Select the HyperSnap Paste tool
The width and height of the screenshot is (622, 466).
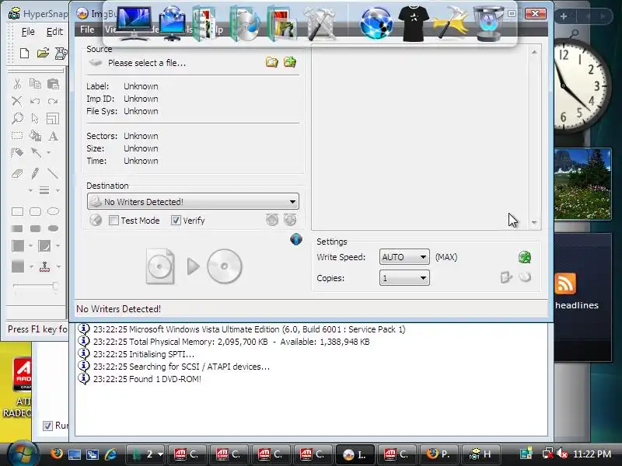(53, 84)
